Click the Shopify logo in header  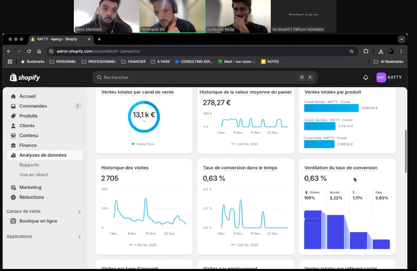tap(25, 77)
